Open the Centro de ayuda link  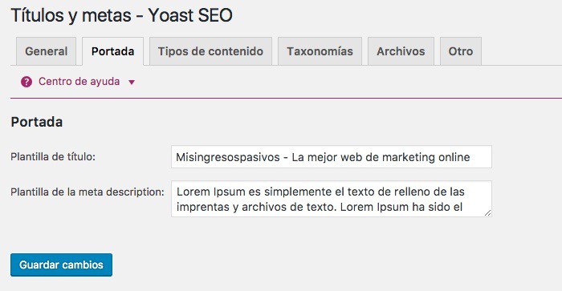tap(79, 82)
